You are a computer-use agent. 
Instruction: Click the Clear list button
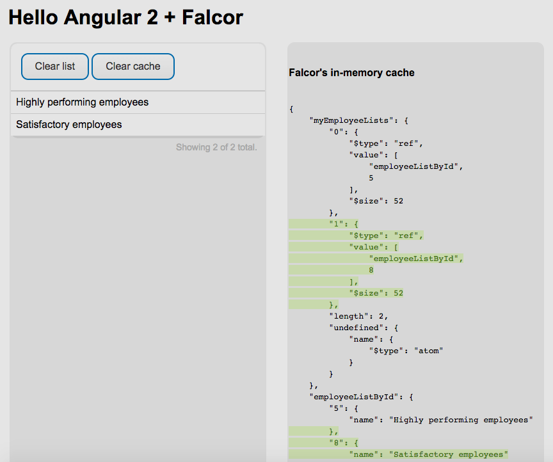pos(54,67)
